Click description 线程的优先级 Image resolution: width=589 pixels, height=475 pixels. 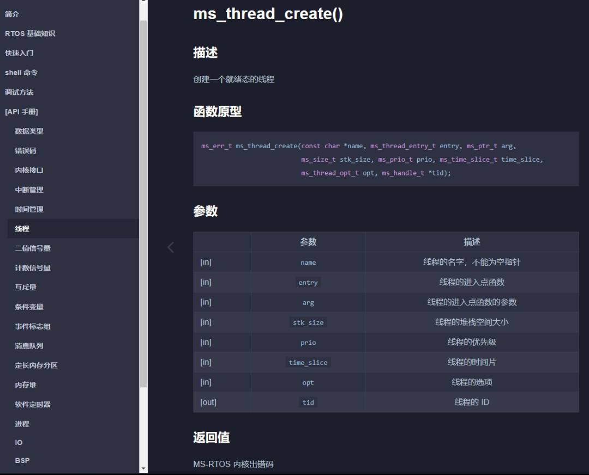(x=472, y=342)
